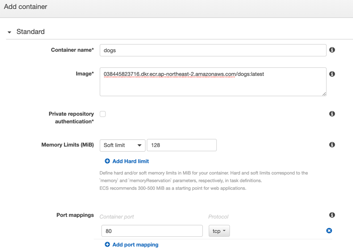Open info icon for Memory Limits

[x=332, y=145]
